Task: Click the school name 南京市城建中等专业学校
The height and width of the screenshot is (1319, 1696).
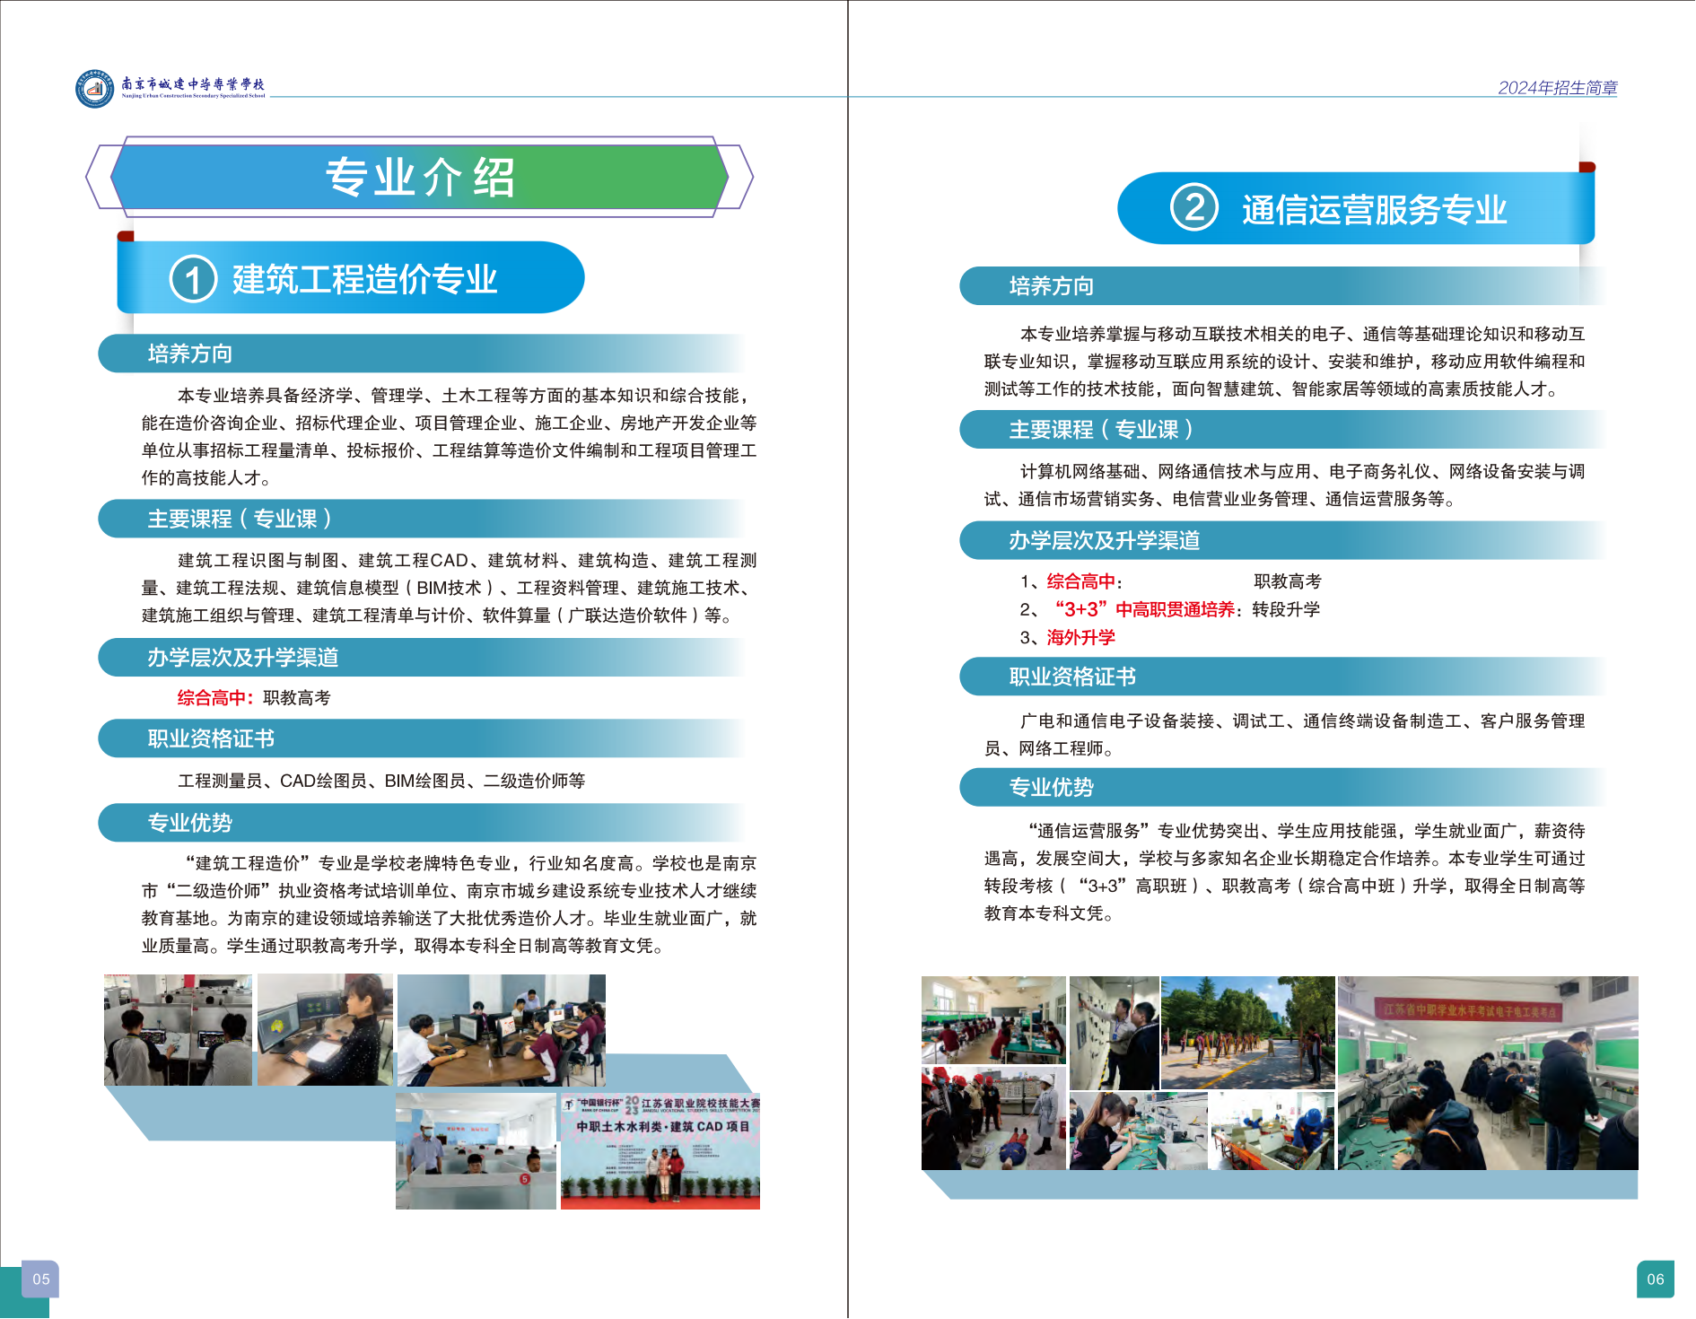Action: (x=194, y=84)
